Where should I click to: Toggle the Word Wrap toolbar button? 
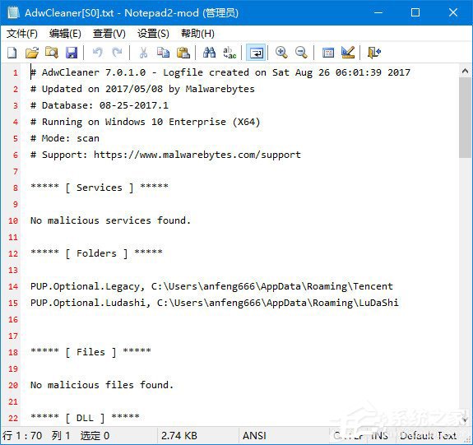(256, 53)
